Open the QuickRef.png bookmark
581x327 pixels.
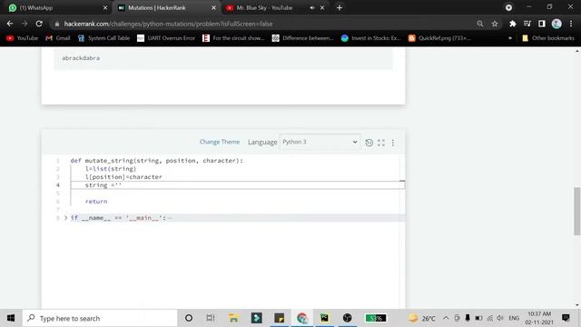pyautogui.click(x=439, y=38)
